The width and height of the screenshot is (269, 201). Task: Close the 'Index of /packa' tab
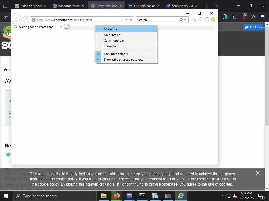[45, 6]
